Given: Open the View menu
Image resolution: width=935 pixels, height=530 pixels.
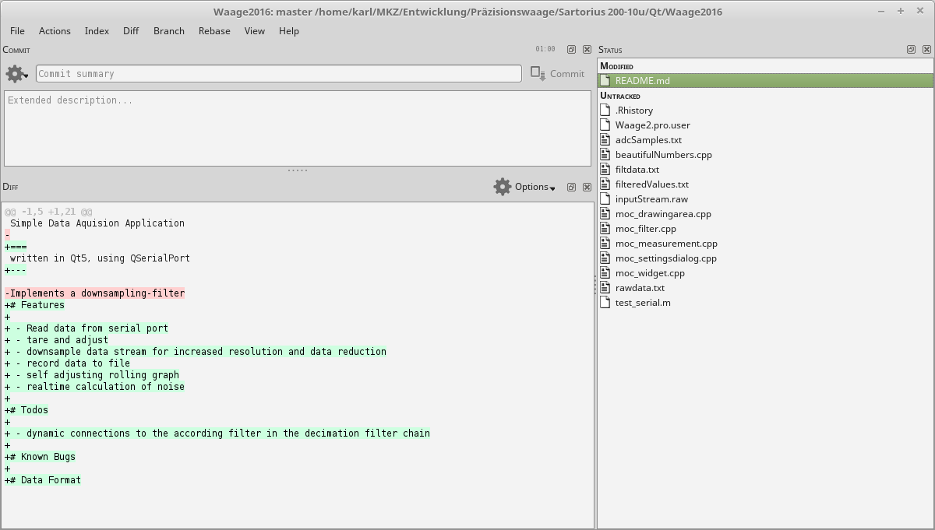Looking at the screenshot, I should point(255,30).
